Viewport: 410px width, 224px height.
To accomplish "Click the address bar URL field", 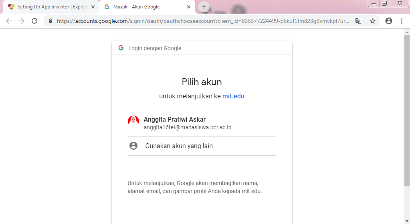I will 203,21.
